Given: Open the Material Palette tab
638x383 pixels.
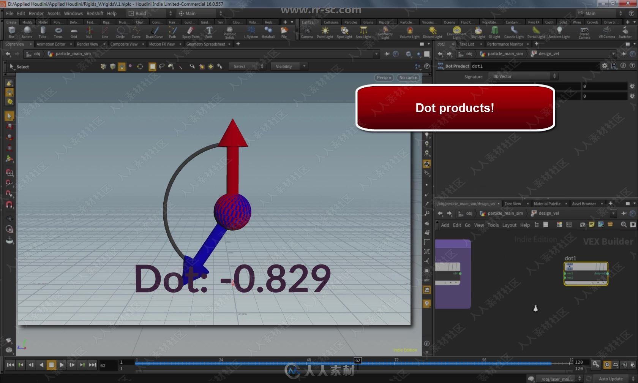Looking at the screenshot, I should click(547, 204).
